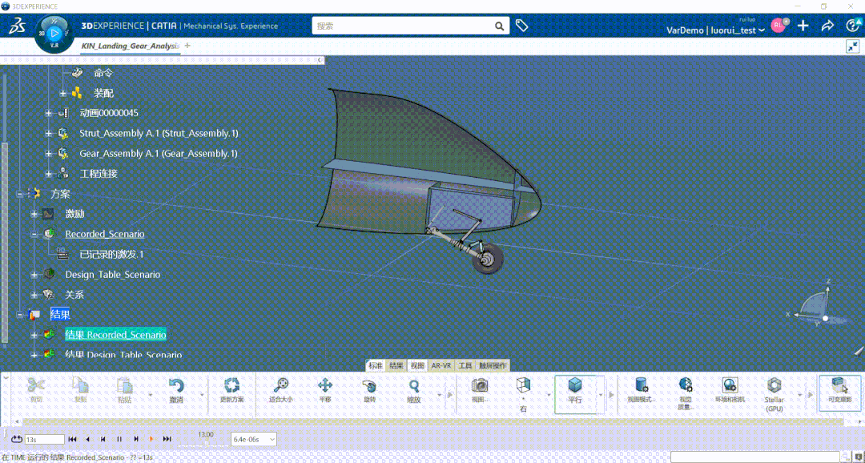Expand the Strut_Assembly A.1 node
This screenshot has height=463, width=865.
(49, 134)
